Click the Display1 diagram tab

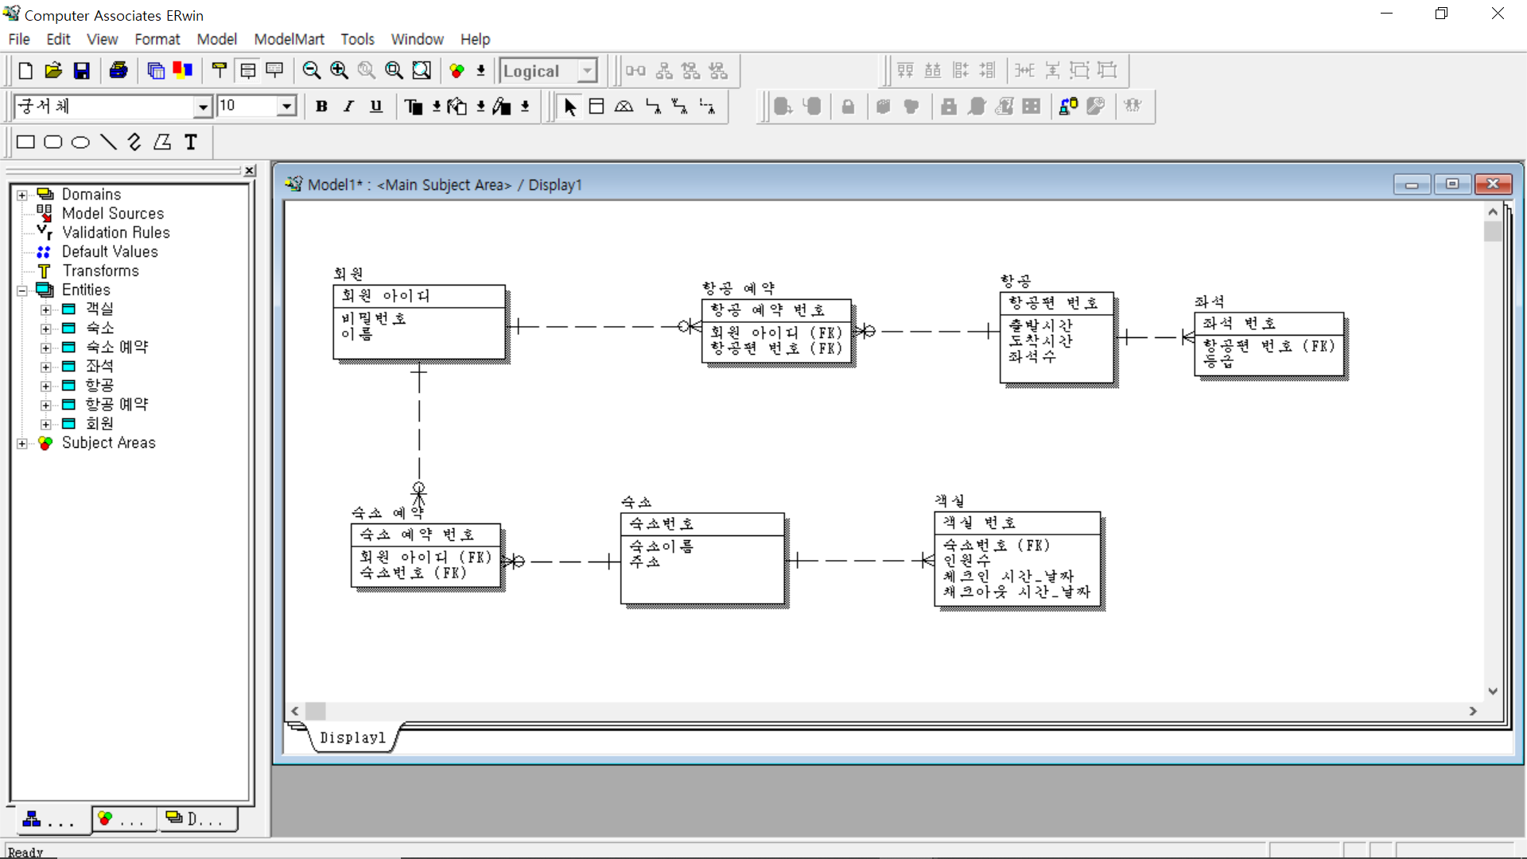(352, 737)
